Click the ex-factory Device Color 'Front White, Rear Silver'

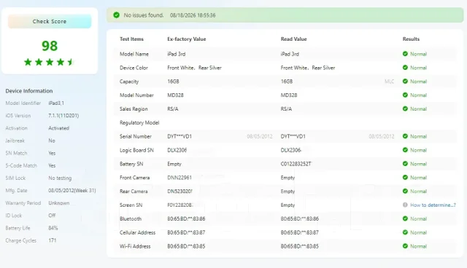point(194,68)
